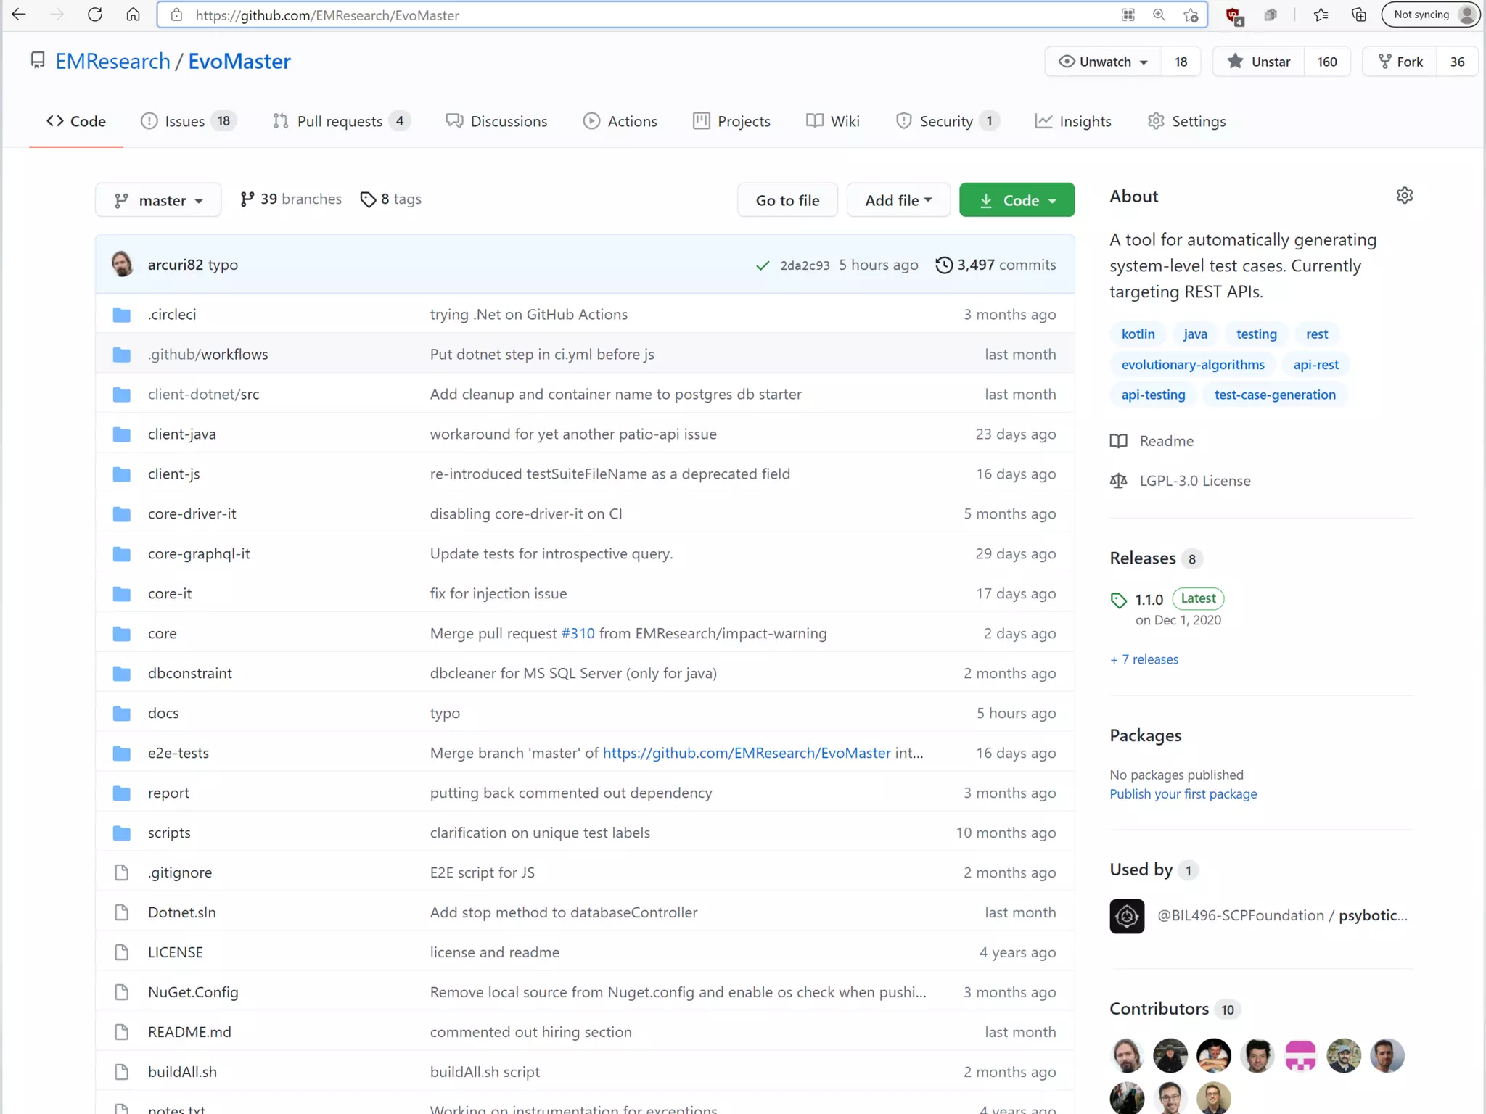Click the 1.1.0 release tag icon

point(1118,600)
